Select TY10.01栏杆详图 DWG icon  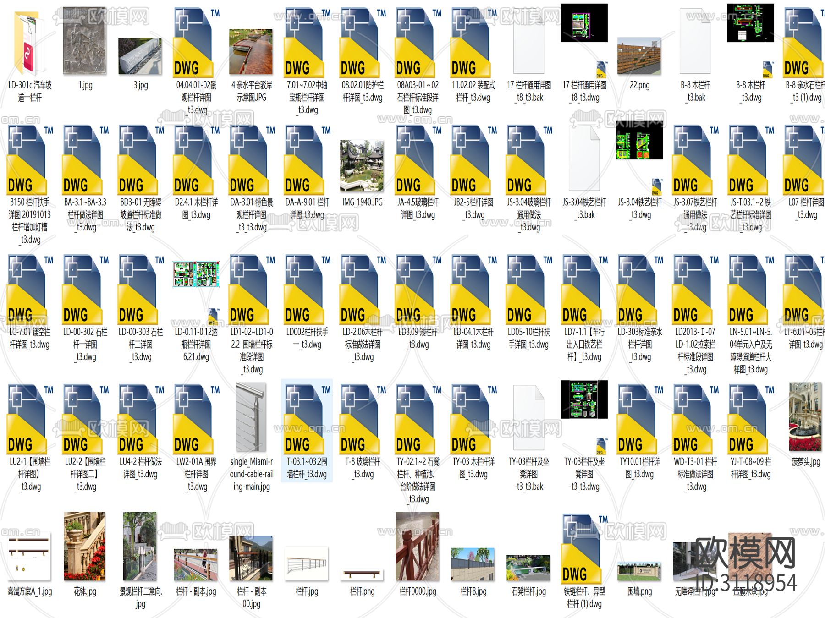click(x=637, y=418)
